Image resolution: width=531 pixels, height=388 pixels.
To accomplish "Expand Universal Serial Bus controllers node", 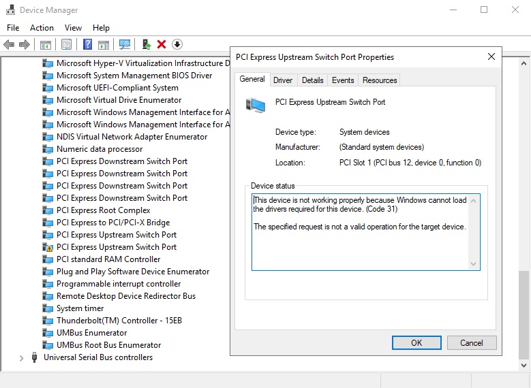I will [x=21, y=358].
